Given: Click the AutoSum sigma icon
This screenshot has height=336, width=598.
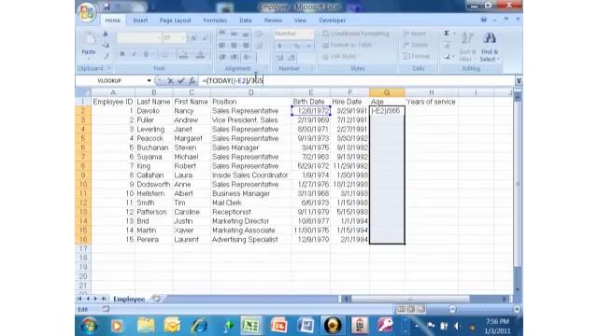Looking at the screenshot, I should coord(447,34).
